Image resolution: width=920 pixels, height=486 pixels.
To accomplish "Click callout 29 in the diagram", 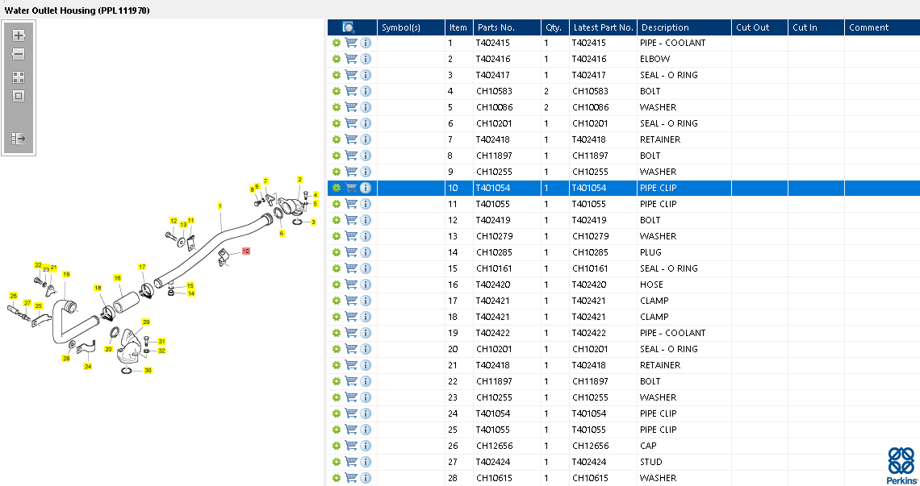I will point(146,322).
